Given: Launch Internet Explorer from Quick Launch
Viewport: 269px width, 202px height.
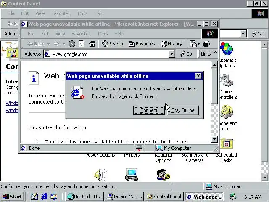Looking at the screenshot, I should click(44, 197).
